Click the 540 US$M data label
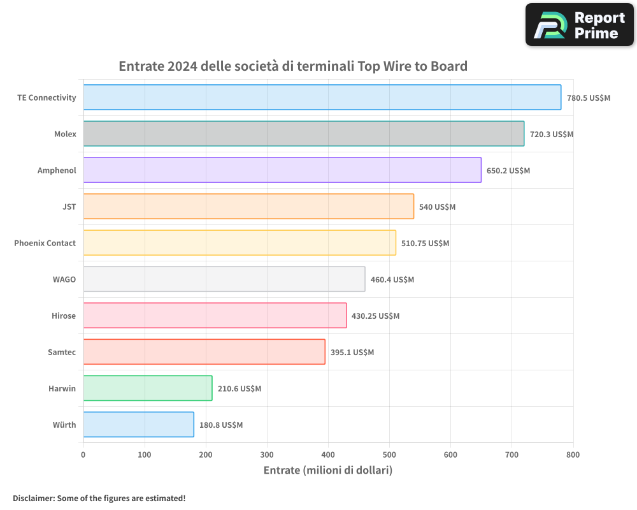This screenshot has width=637, height=510. click(x=437, y=207)
